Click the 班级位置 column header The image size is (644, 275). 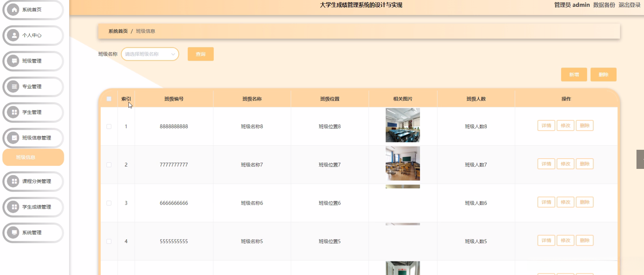[330, 99]
